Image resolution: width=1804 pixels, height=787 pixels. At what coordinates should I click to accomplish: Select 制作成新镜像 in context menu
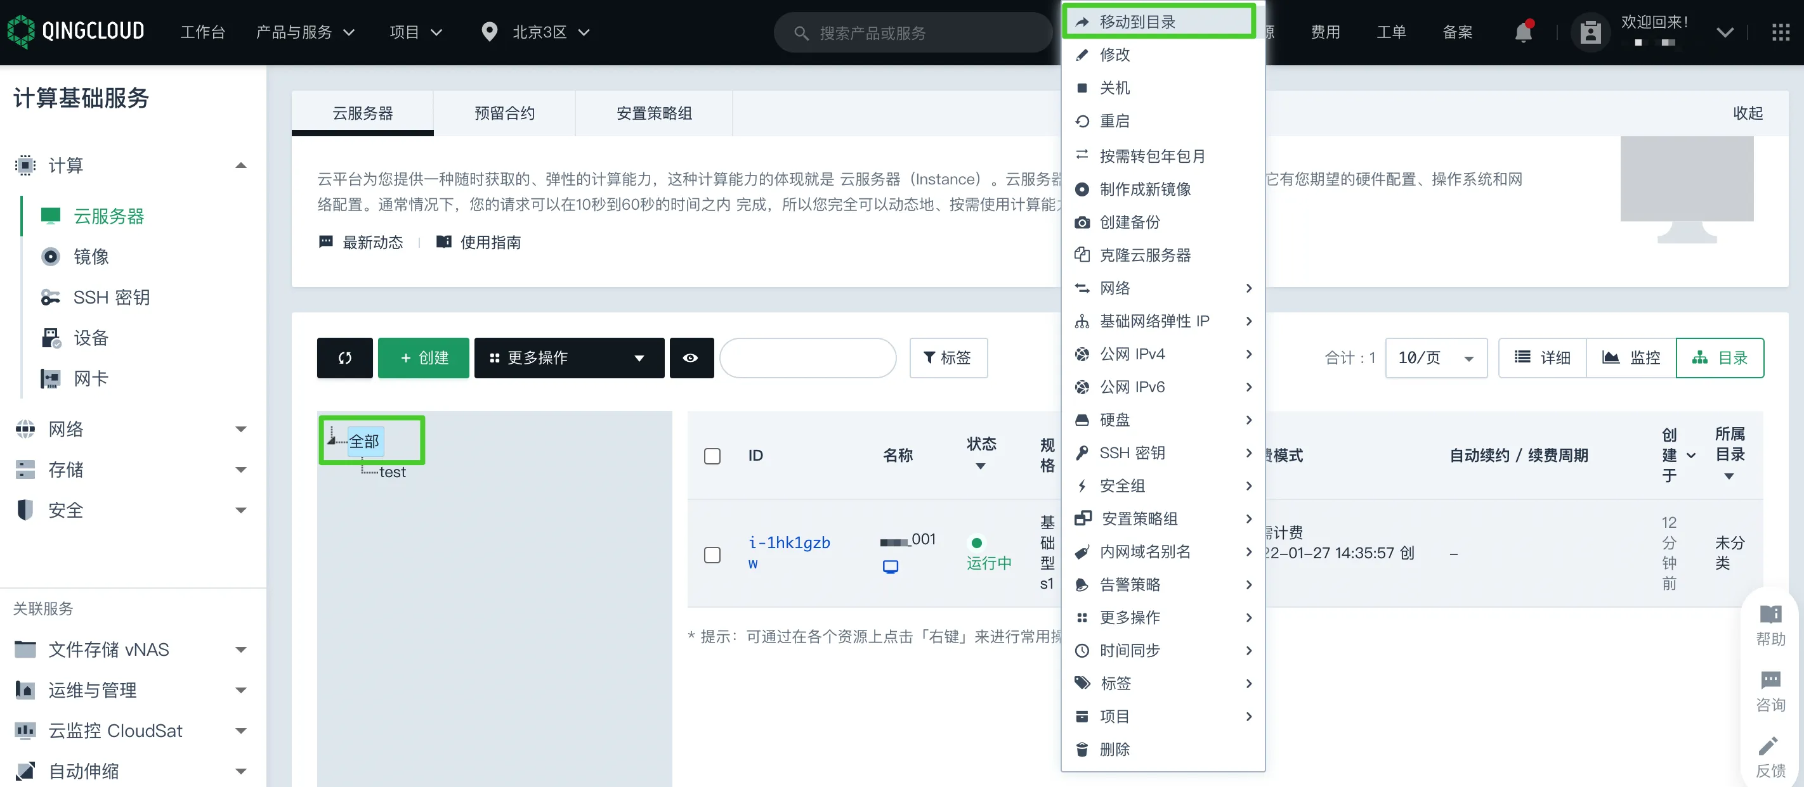click(x=1163, y=189)
